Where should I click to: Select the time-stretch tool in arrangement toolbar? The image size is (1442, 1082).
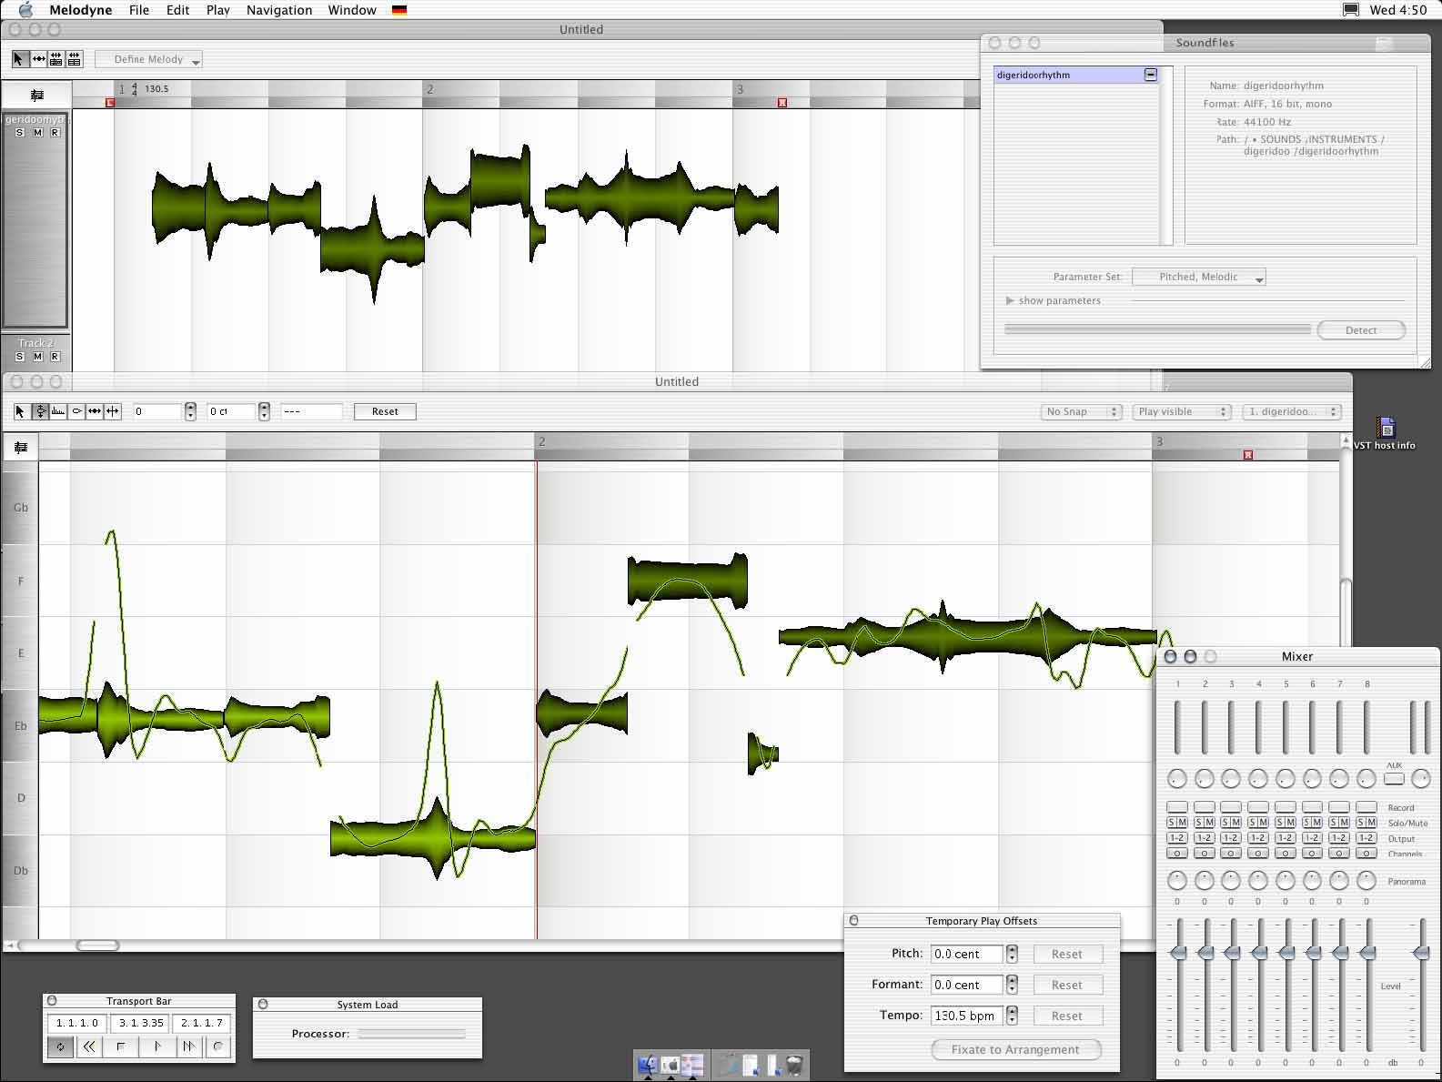[x=38, y=59]
